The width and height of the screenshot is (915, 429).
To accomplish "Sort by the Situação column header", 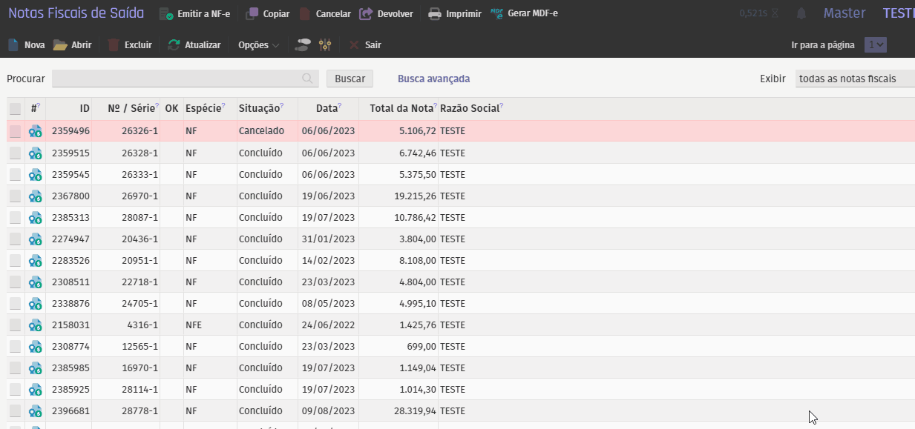I will pos(259,109).
